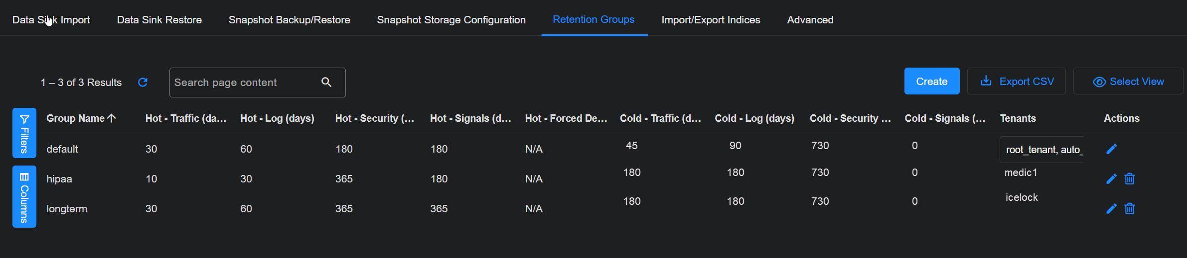Edit the hipaa retention group
1187x258 pixels.
click(1111, 179)
